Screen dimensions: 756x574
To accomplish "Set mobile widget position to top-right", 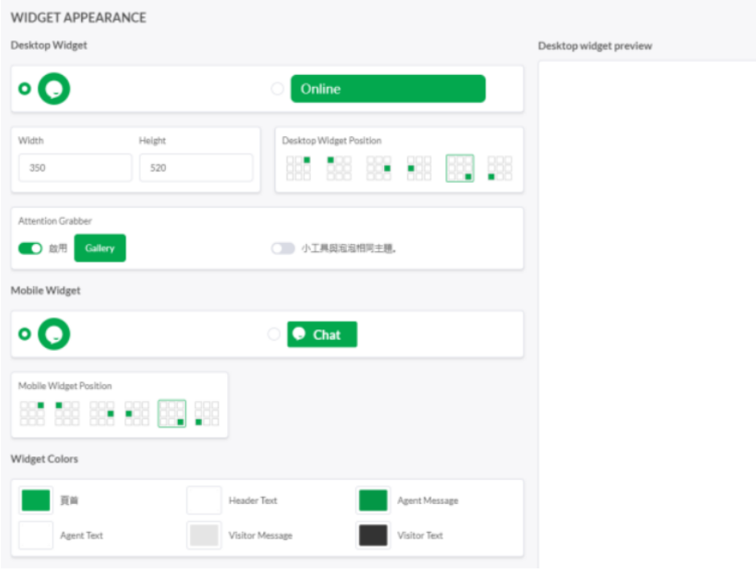I will pos(32,413).
